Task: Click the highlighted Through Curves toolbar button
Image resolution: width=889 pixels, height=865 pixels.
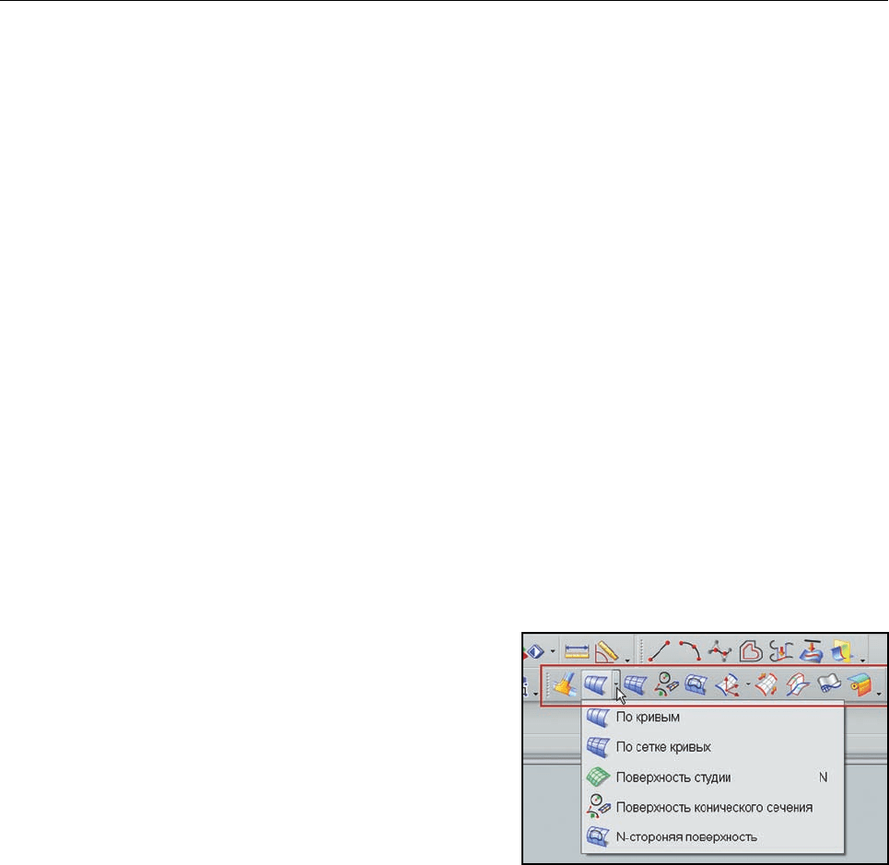Action: coord(596,684)
